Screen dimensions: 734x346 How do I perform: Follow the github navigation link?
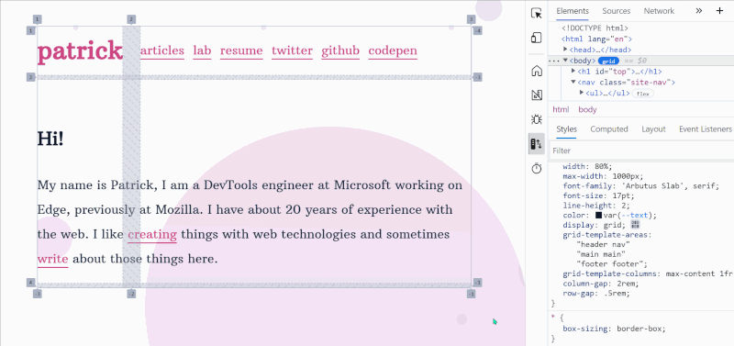point(340,50)
